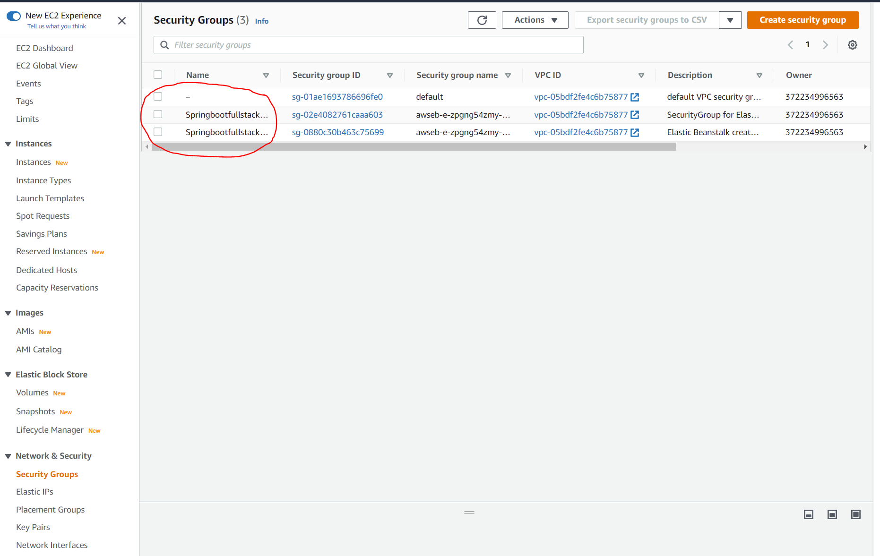Click the refresh security groups icon

(482, 20)
